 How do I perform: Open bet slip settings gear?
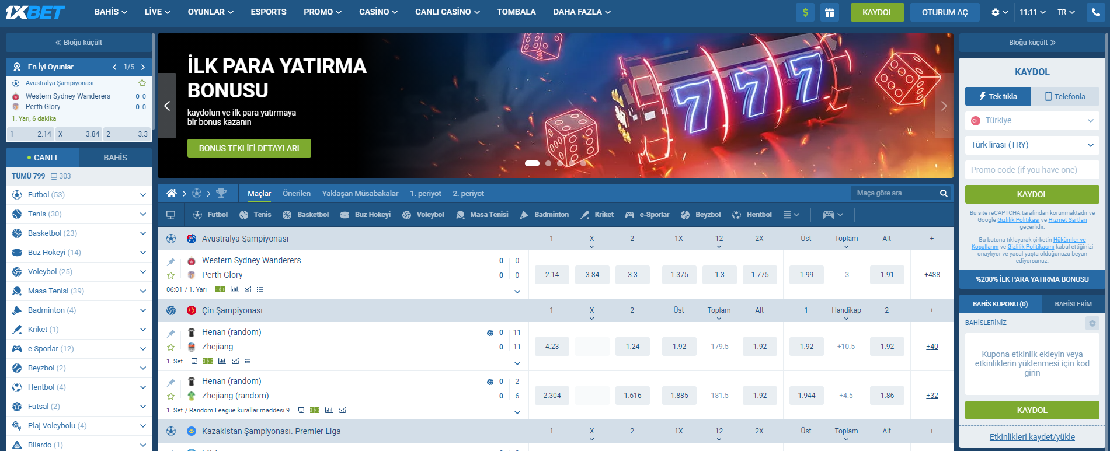click(1092, 323)
